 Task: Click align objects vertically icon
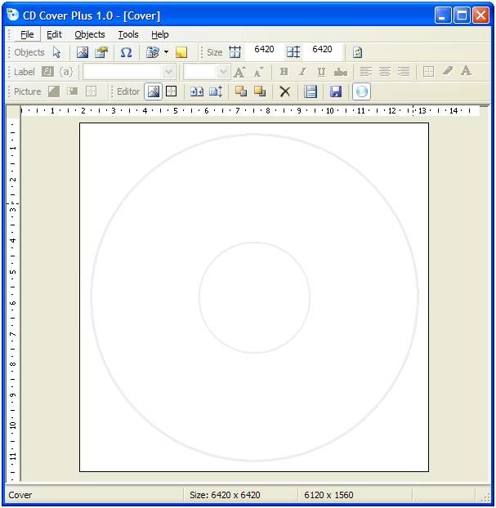coord(216,91)
